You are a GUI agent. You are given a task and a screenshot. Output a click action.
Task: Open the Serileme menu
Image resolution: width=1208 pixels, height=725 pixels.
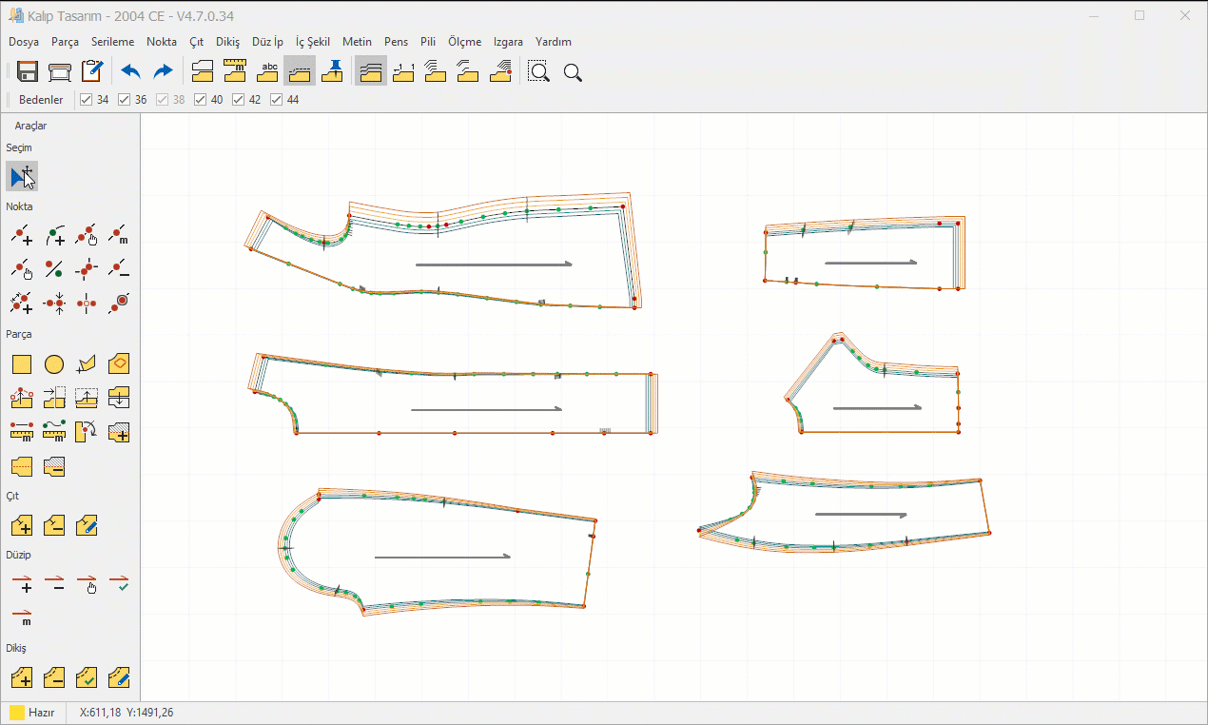(x=112, y=42)
